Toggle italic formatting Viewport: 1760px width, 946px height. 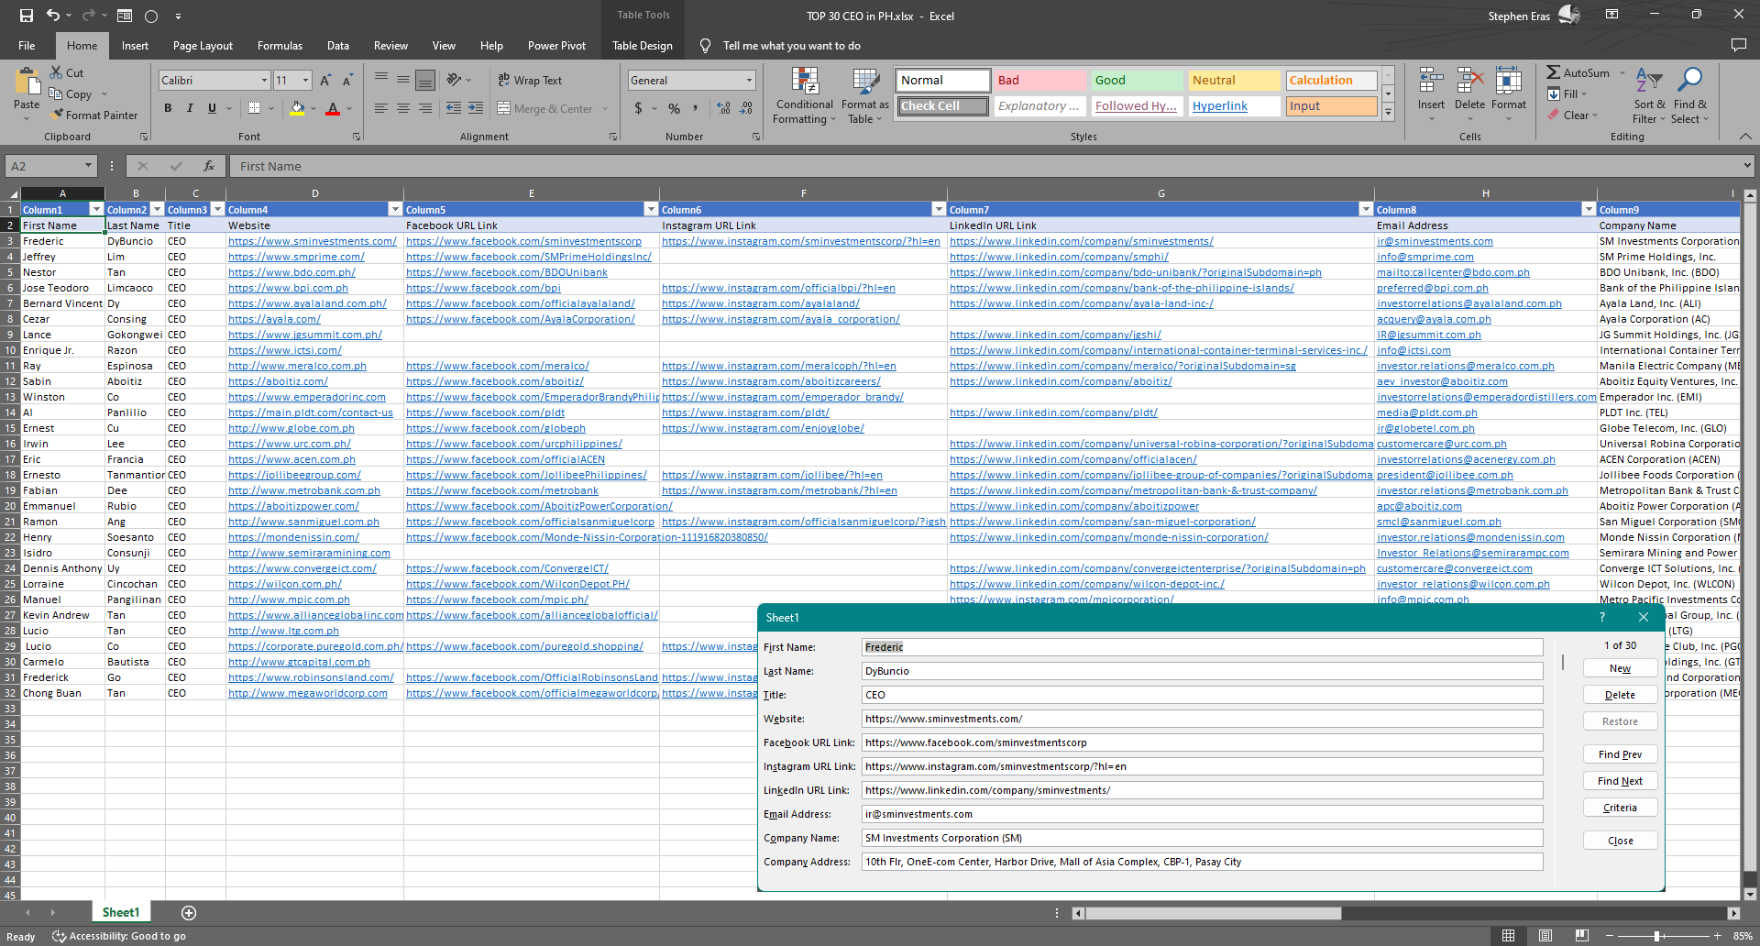[x=190, y=108]
